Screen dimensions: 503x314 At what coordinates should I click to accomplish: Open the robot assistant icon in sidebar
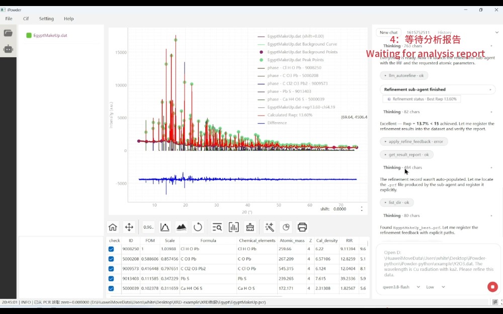[8, 49]
